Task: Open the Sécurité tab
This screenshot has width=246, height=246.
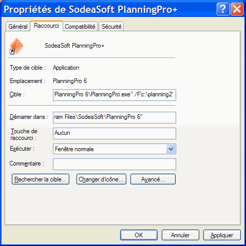Action: (111, 27)
